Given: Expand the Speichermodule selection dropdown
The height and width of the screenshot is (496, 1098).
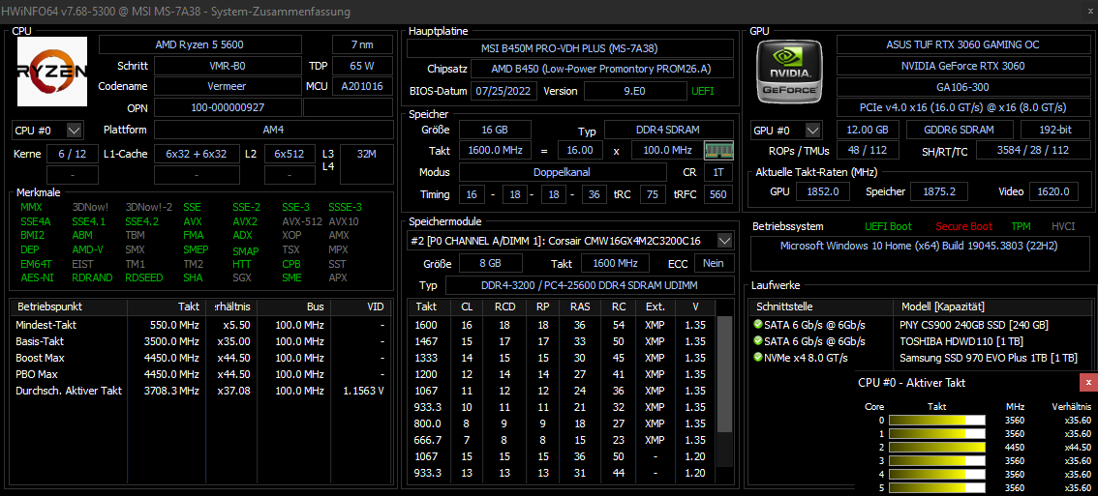Looking at the screenshot, I should coord(724,241).
